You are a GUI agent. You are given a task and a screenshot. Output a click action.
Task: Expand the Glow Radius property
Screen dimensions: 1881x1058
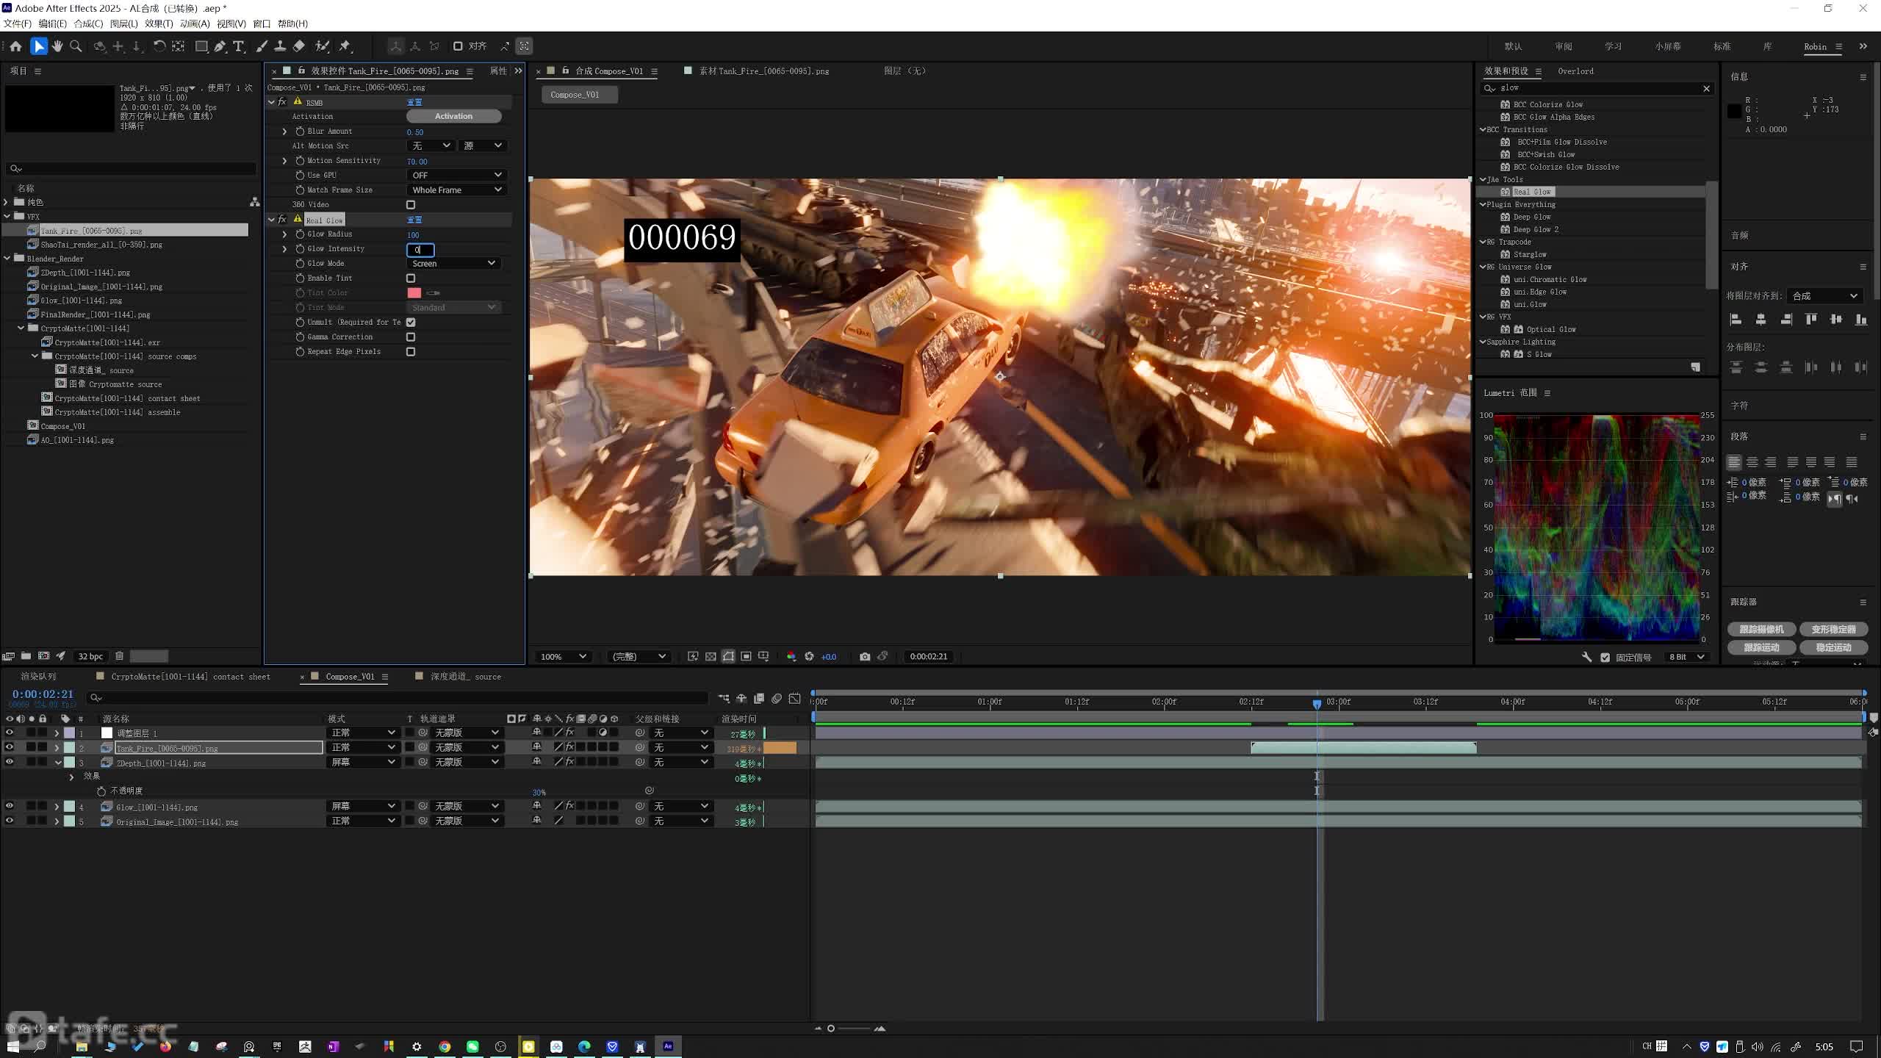click(284, 234)
